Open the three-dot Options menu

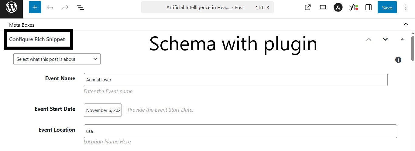point(406,8)
